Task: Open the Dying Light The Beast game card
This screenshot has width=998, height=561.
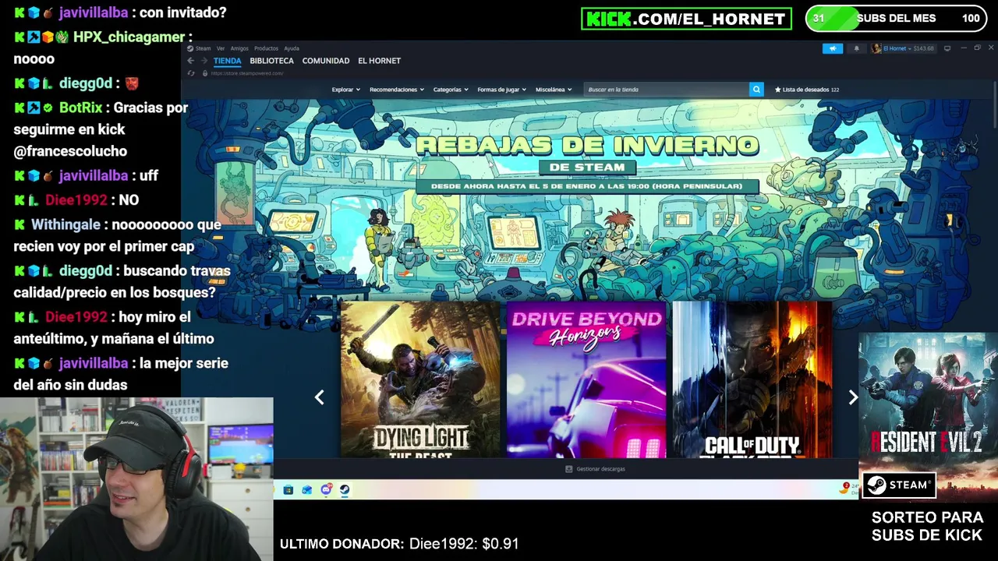Action: pyautogui.click(x=419, y=379)
